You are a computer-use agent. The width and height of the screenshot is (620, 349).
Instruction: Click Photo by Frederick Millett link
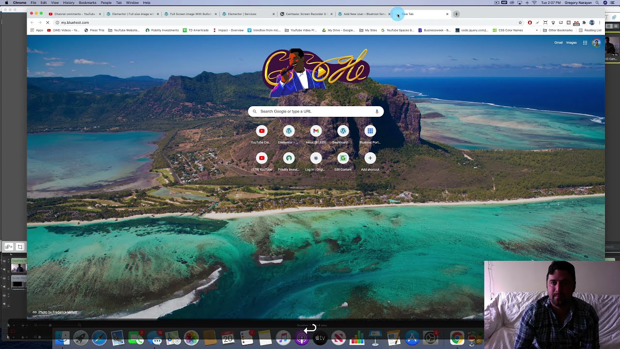(57, 312)
